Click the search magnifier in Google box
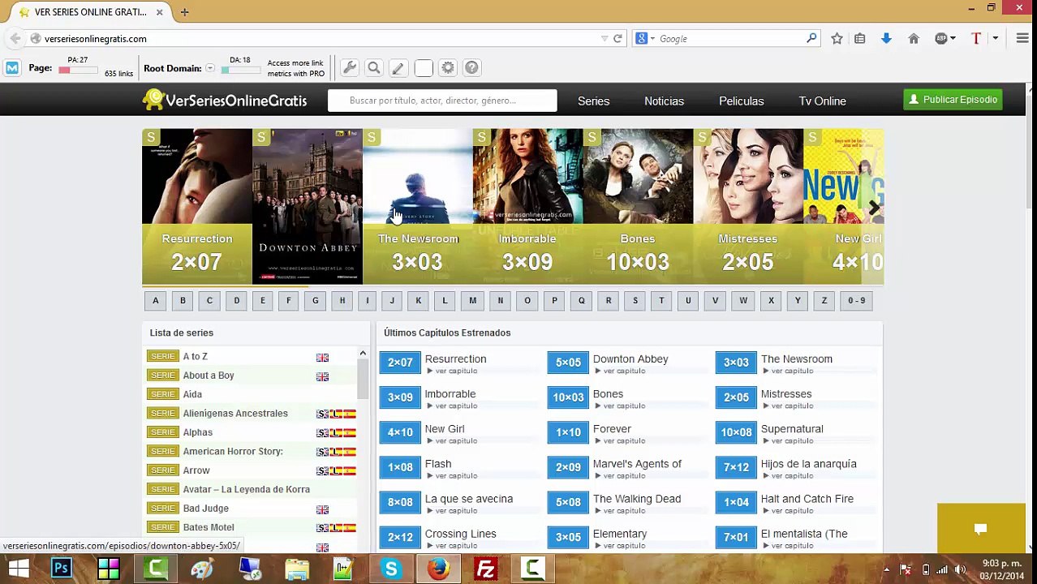Screen dimensions: 1037x584 pos(811,38)
